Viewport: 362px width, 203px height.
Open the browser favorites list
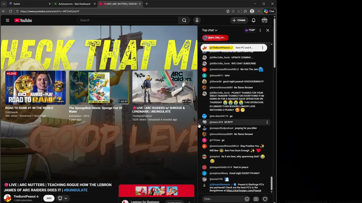pos(245,11)
